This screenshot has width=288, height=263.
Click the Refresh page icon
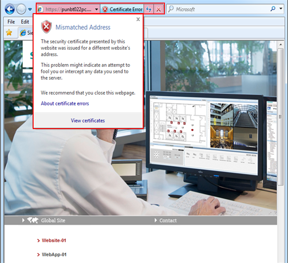point(148,9)
